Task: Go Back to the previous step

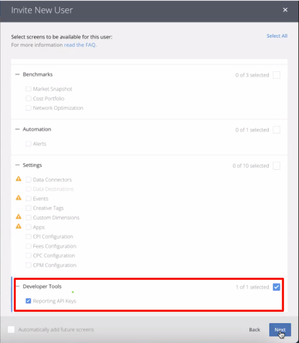Action: pyautogui.click(x=255, y=329)
